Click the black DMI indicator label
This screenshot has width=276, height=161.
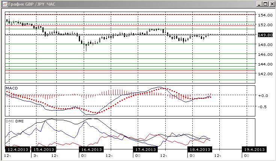(20, 121)
